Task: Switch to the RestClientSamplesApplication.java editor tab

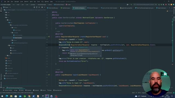Action: click(x=145, y=8)
